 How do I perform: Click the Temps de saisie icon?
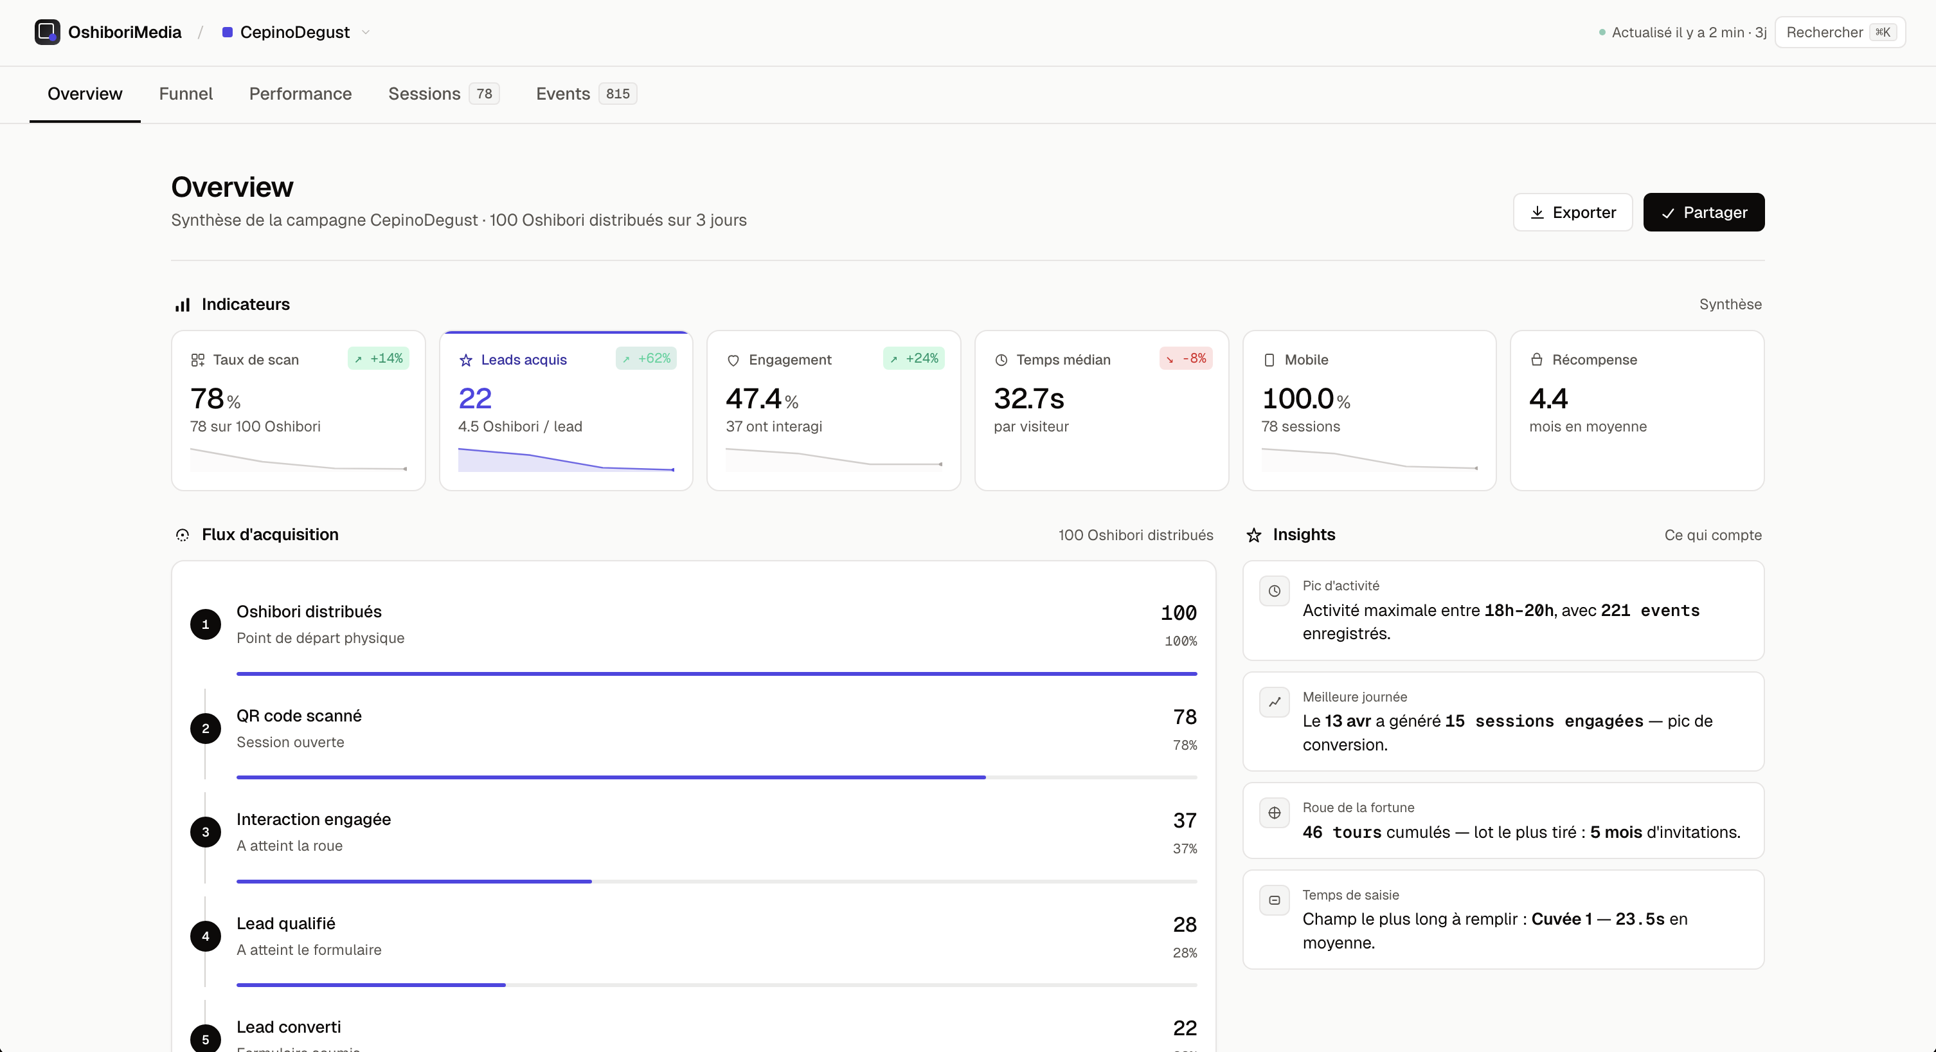pos(1275,901)
